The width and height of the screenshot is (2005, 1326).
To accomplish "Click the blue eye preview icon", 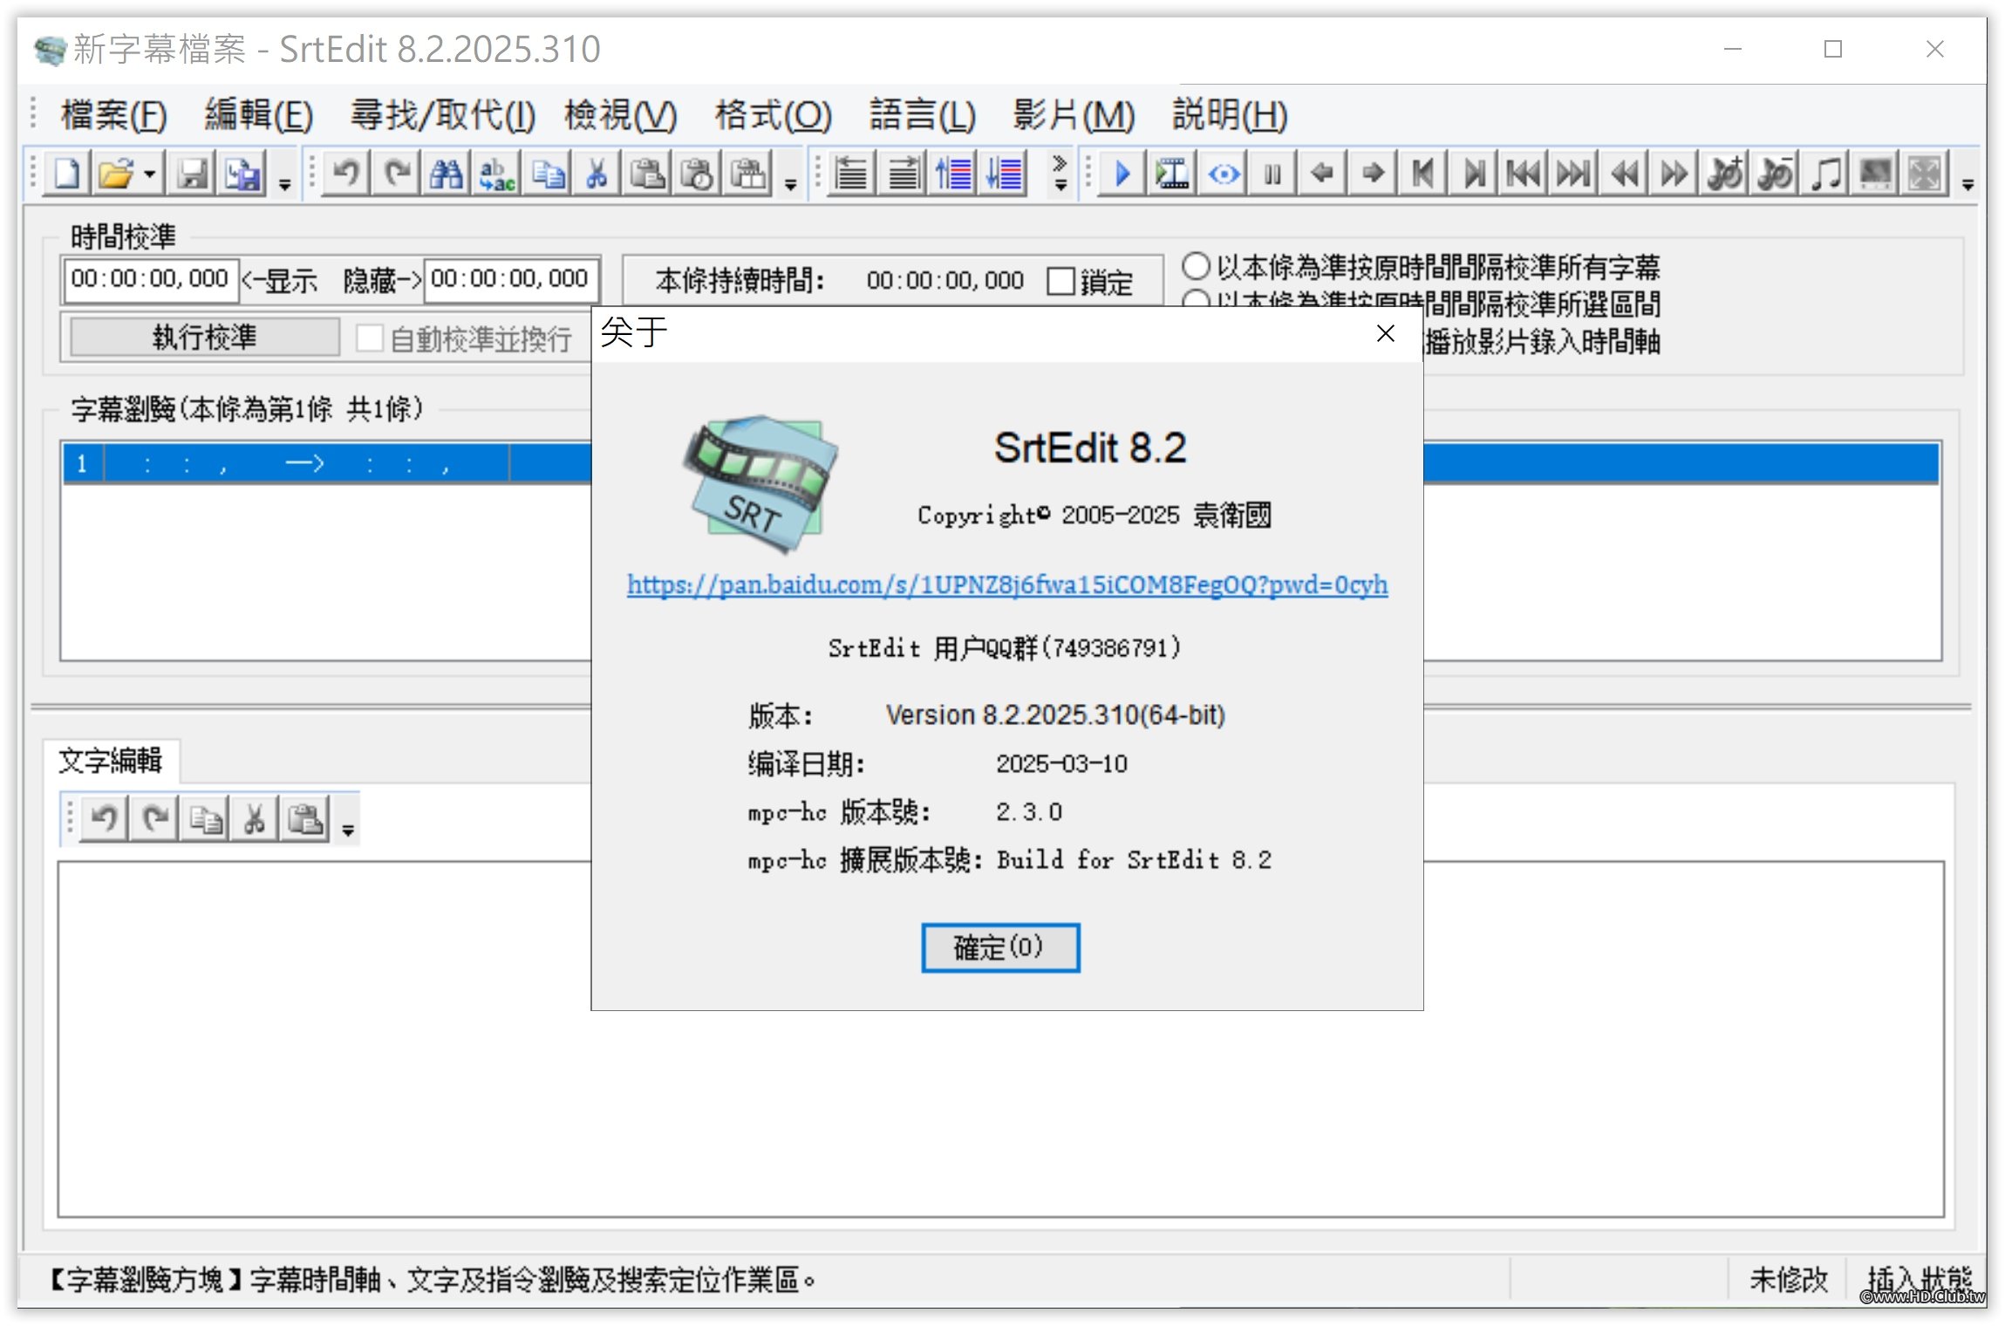I will [1224, 174].
